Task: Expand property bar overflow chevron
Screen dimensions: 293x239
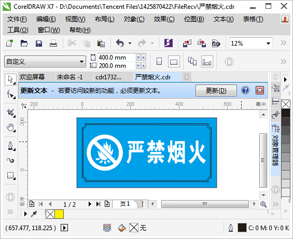Action: coord(283,62)
